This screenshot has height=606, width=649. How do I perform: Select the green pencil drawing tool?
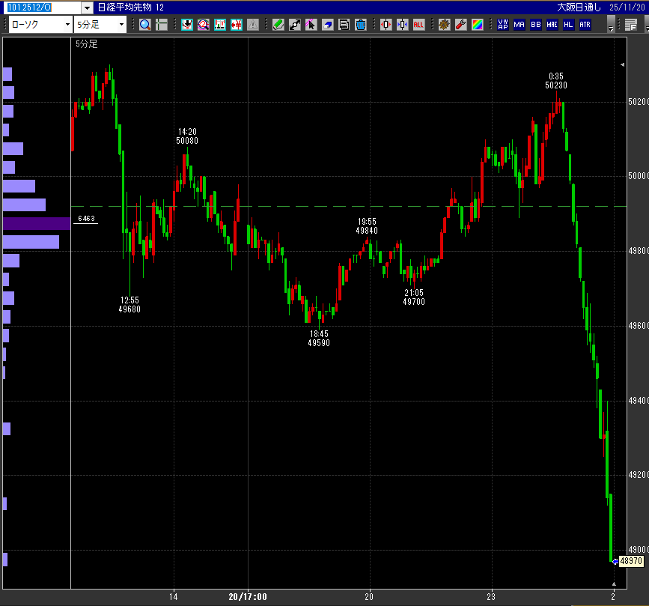click(278, 25)
